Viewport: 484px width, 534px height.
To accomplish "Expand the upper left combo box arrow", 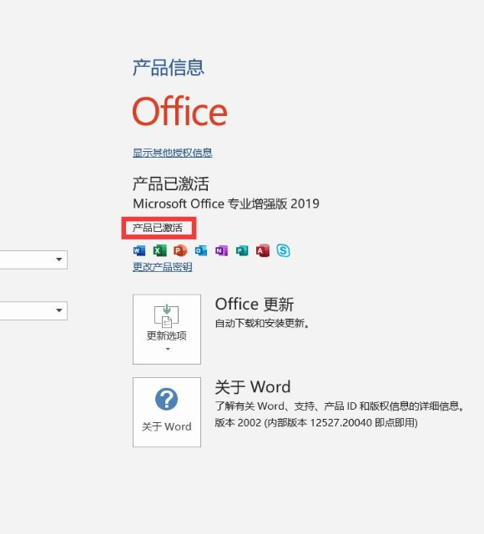I will click(x=59, y=259).
